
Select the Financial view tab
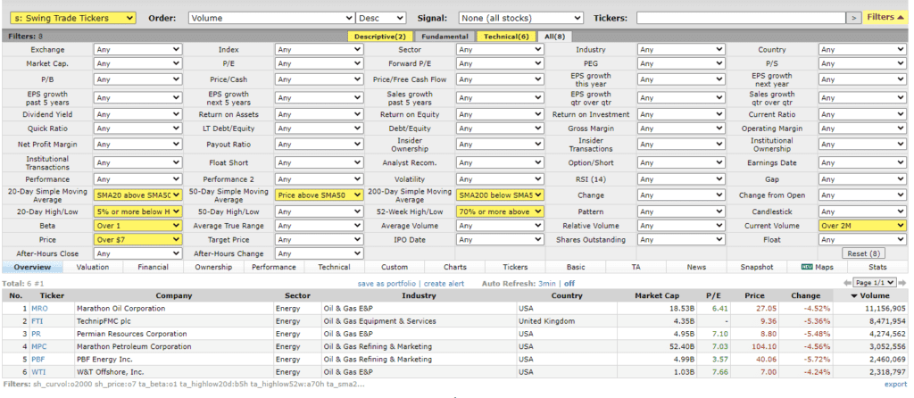click(154, 267)
